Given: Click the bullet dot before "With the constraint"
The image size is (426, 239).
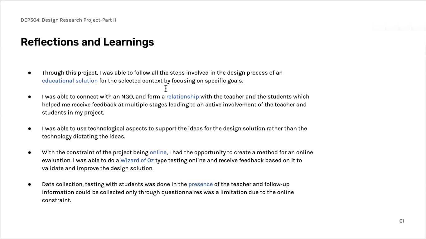Looking at the screenshot, I should 30,152.
